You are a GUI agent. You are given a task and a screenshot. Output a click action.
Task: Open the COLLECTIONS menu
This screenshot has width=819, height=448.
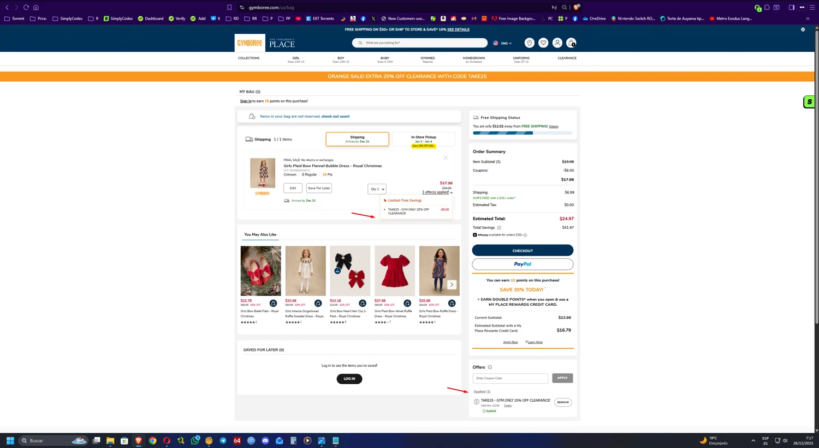click(248, 58)
